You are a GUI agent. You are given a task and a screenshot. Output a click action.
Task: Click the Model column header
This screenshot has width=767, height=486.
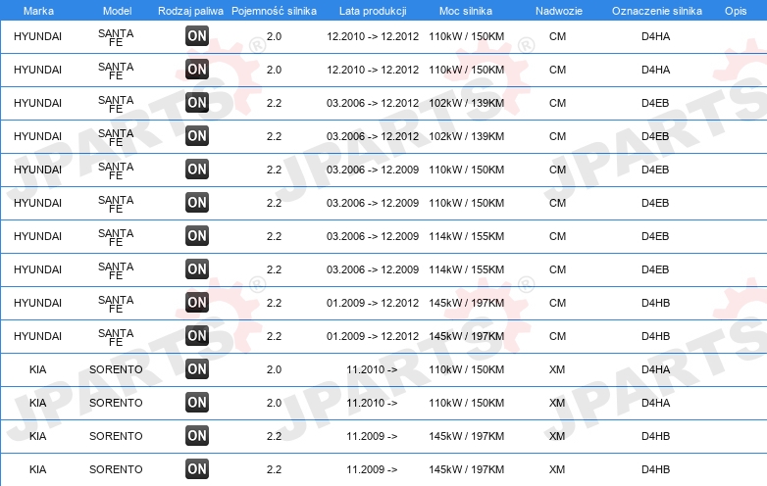[117, 11]
